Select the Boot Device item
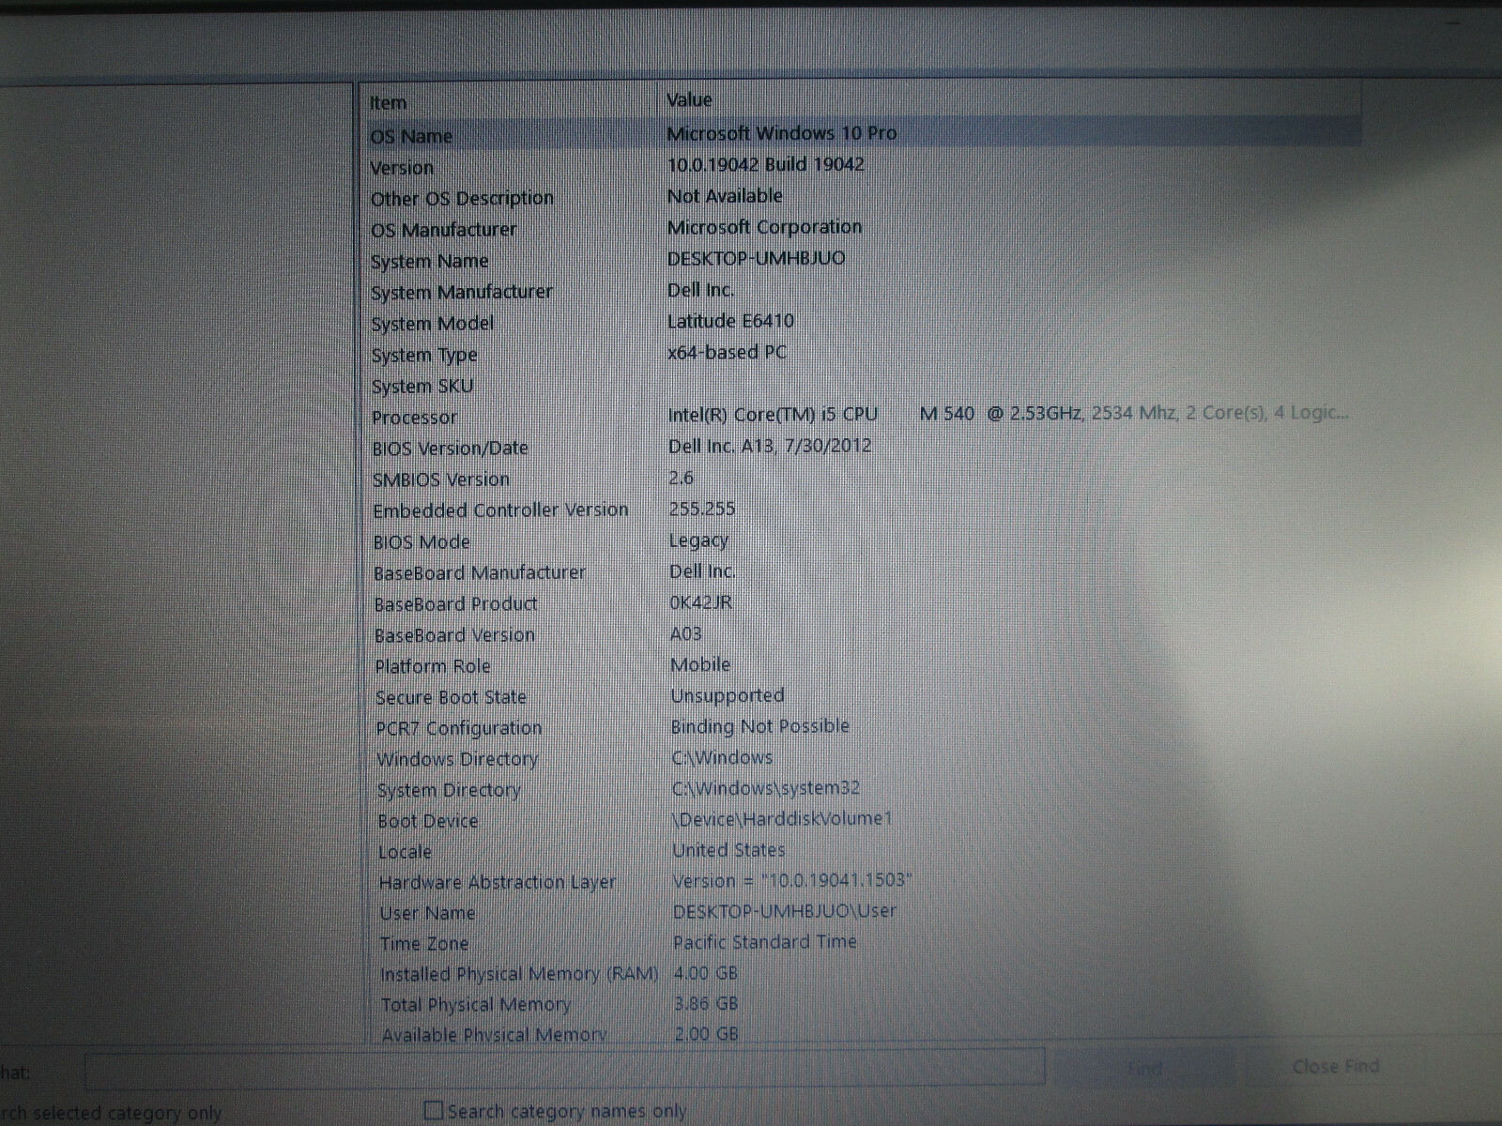The height and width of the screenshot is (1126, 1502). click(x=427, y=821)
